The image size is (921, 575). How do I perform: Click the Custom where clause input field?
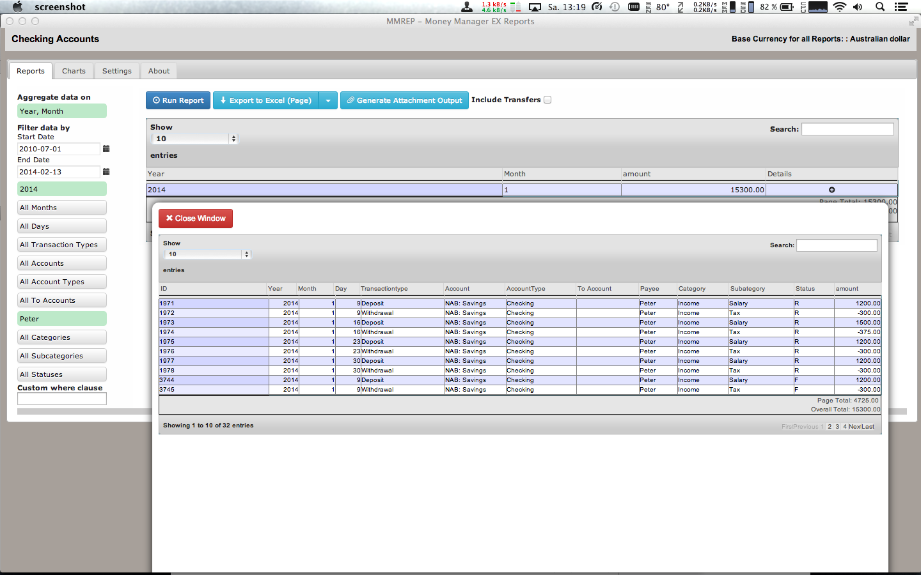point(62,399)
